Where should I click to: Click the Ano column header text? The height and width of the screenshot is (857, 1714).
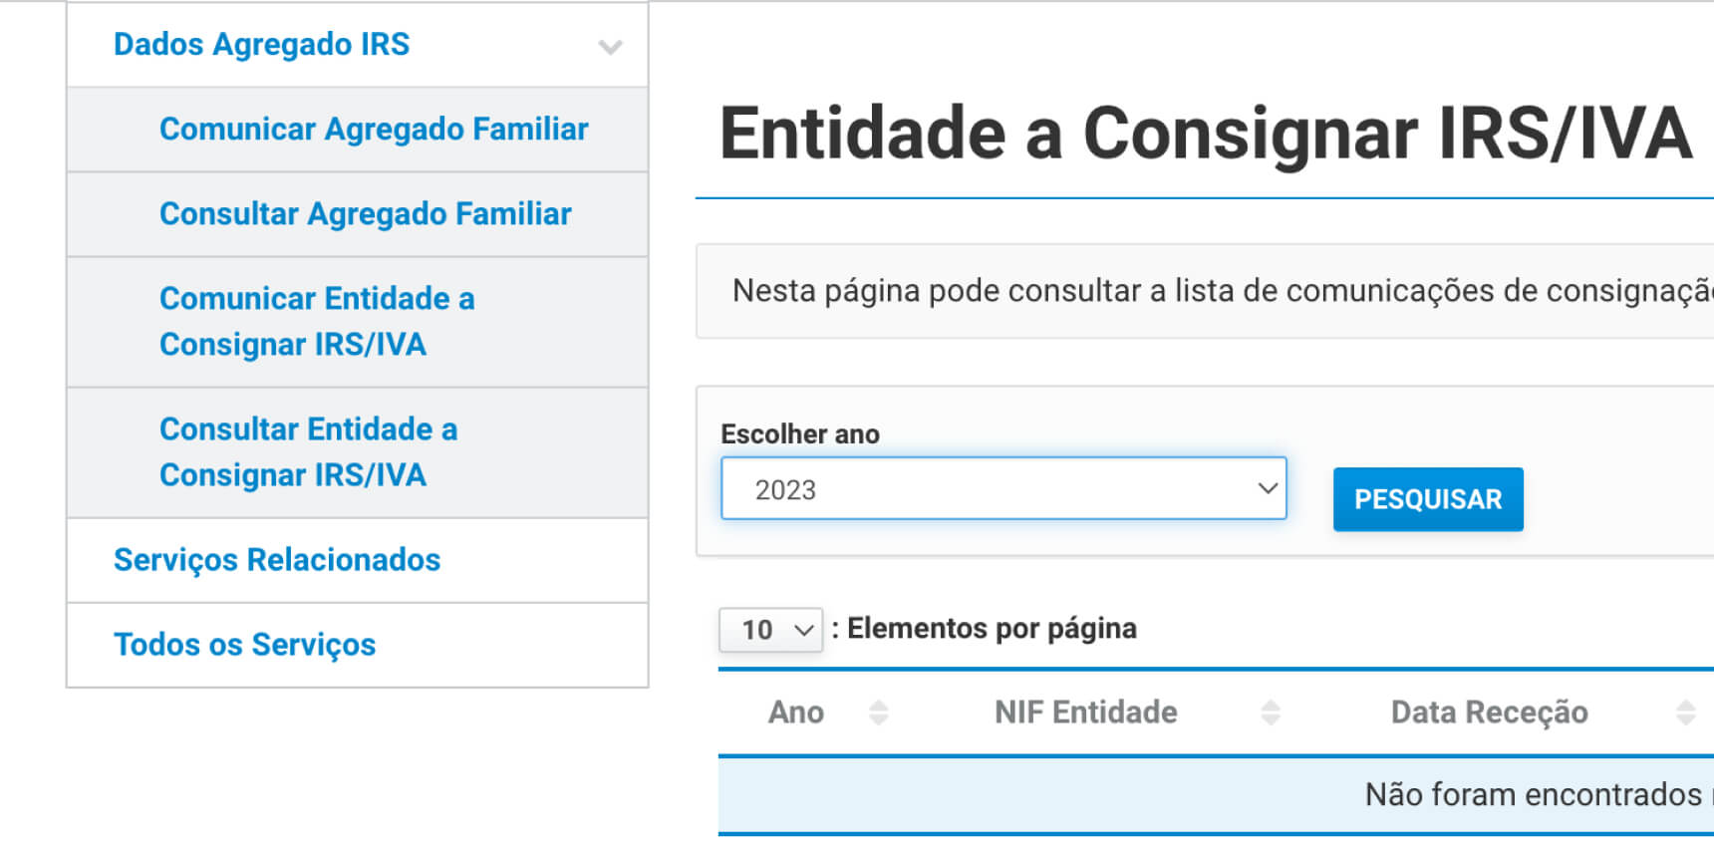[795, 713]
